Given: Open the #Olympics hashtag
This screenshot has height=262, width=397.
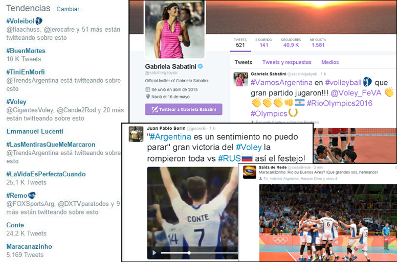Looking at the screenshot, I should (x=269, y=114).
